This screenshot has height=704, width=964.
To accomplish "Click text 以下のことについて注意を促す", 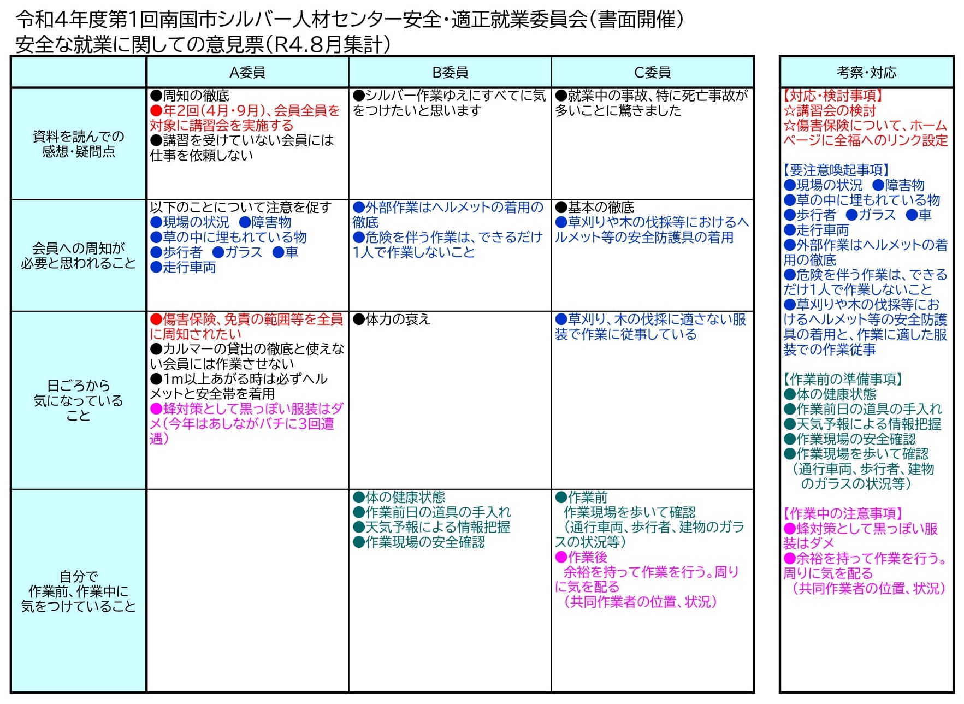I will [241, 208].
